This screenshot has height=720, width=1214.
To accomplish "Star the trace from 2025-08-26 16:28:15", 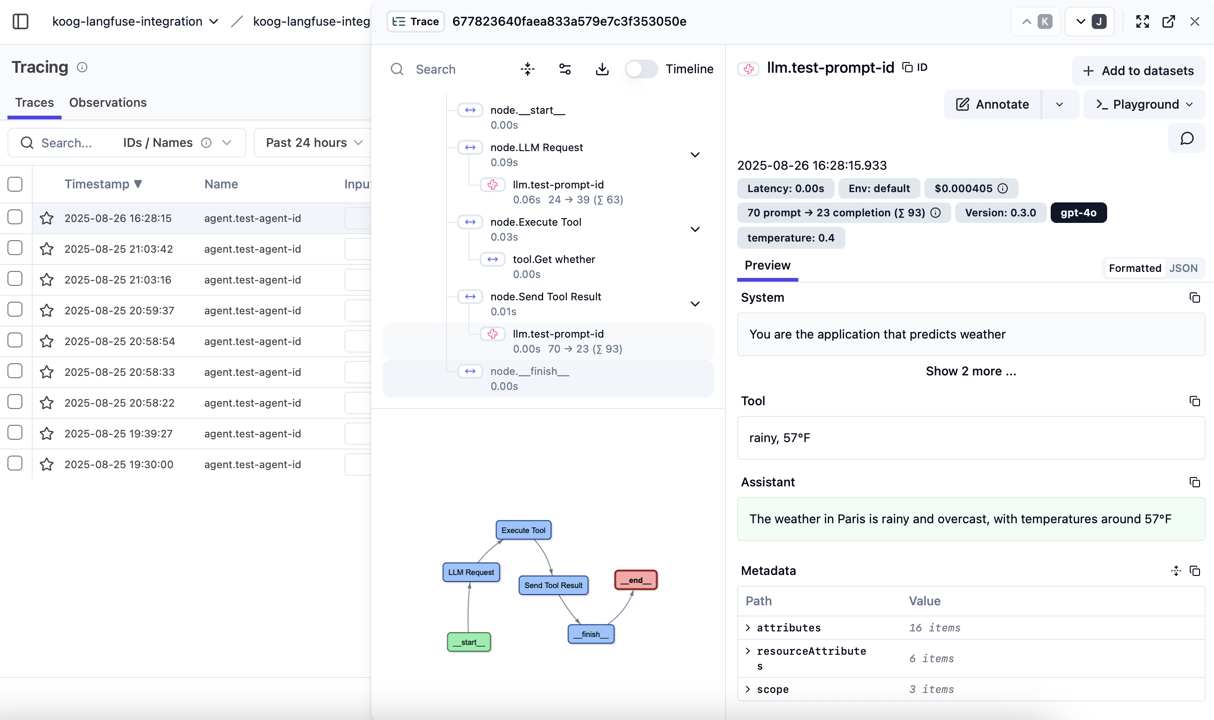I will click(x=47, y=218).
